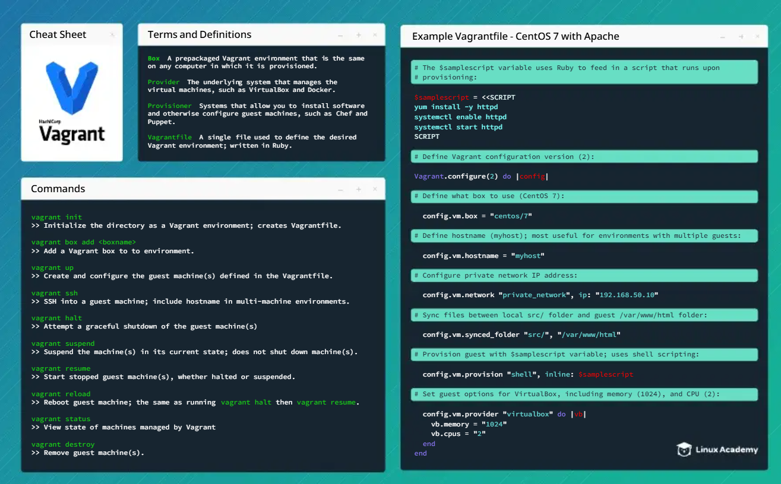Click the 'Vagrantfile' term in definitions
Viewport: 781px width, 484px height.
170,137
